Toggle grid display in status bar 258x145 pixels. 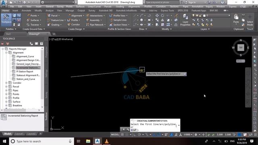tap(122, 135)
